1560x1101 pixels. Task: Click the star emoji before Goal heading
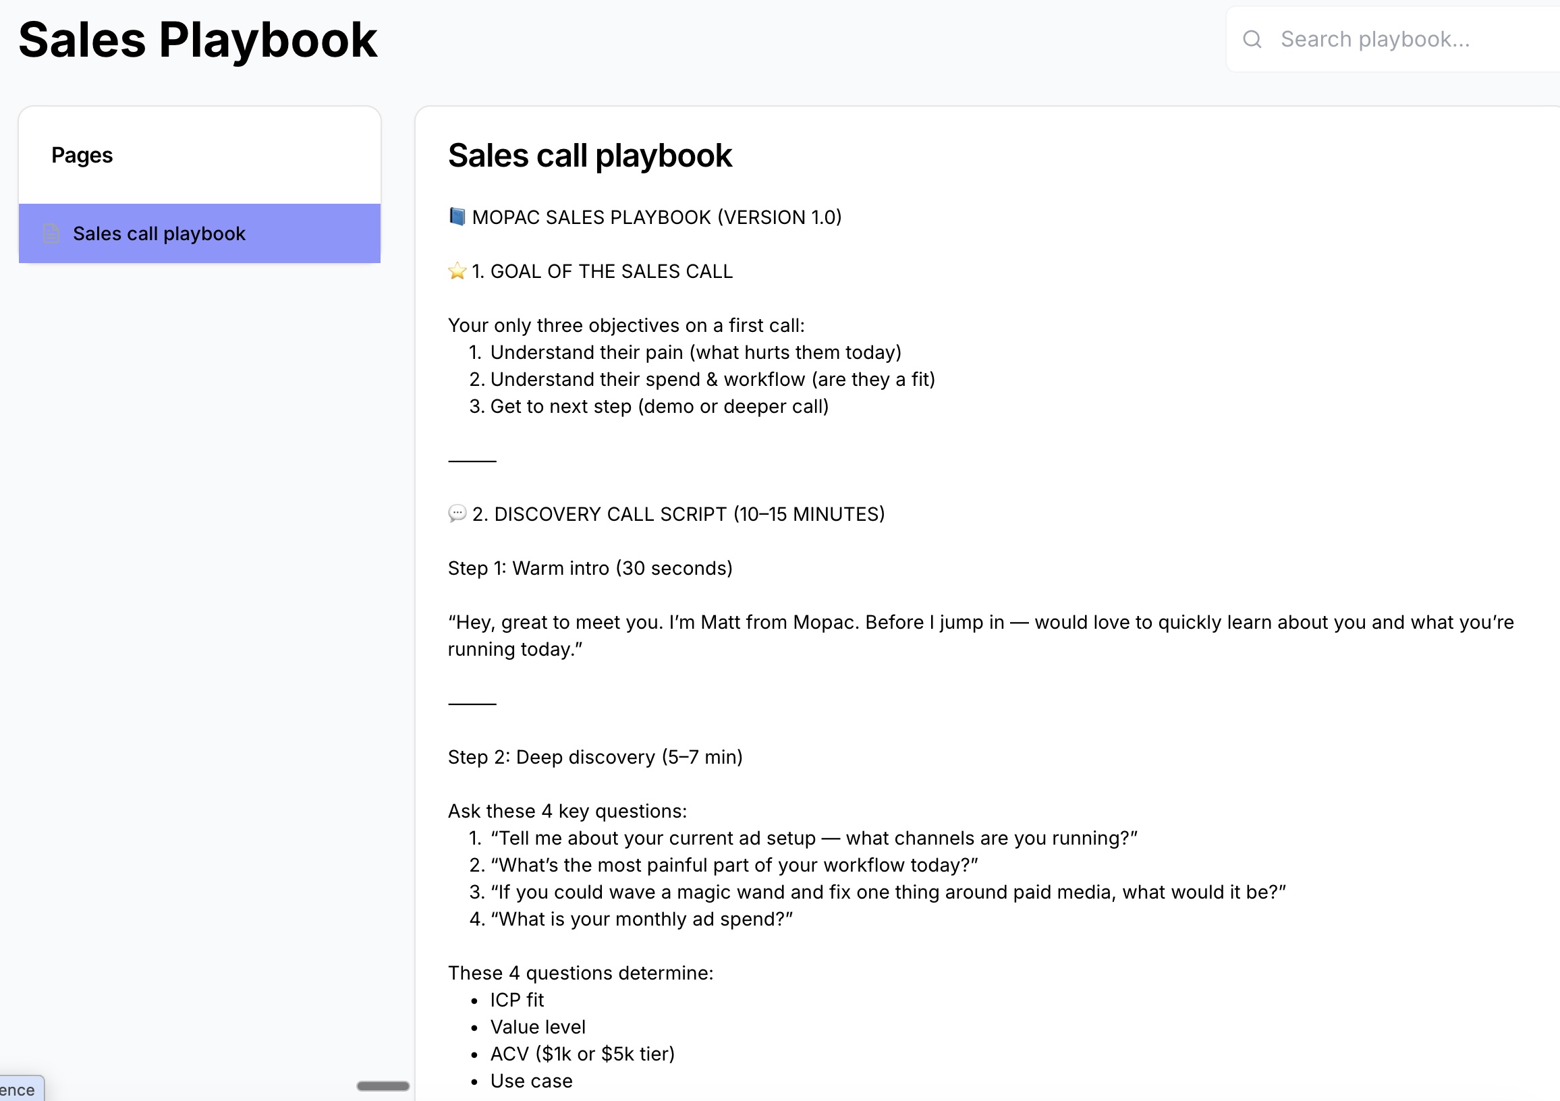[x=457, y=272]
